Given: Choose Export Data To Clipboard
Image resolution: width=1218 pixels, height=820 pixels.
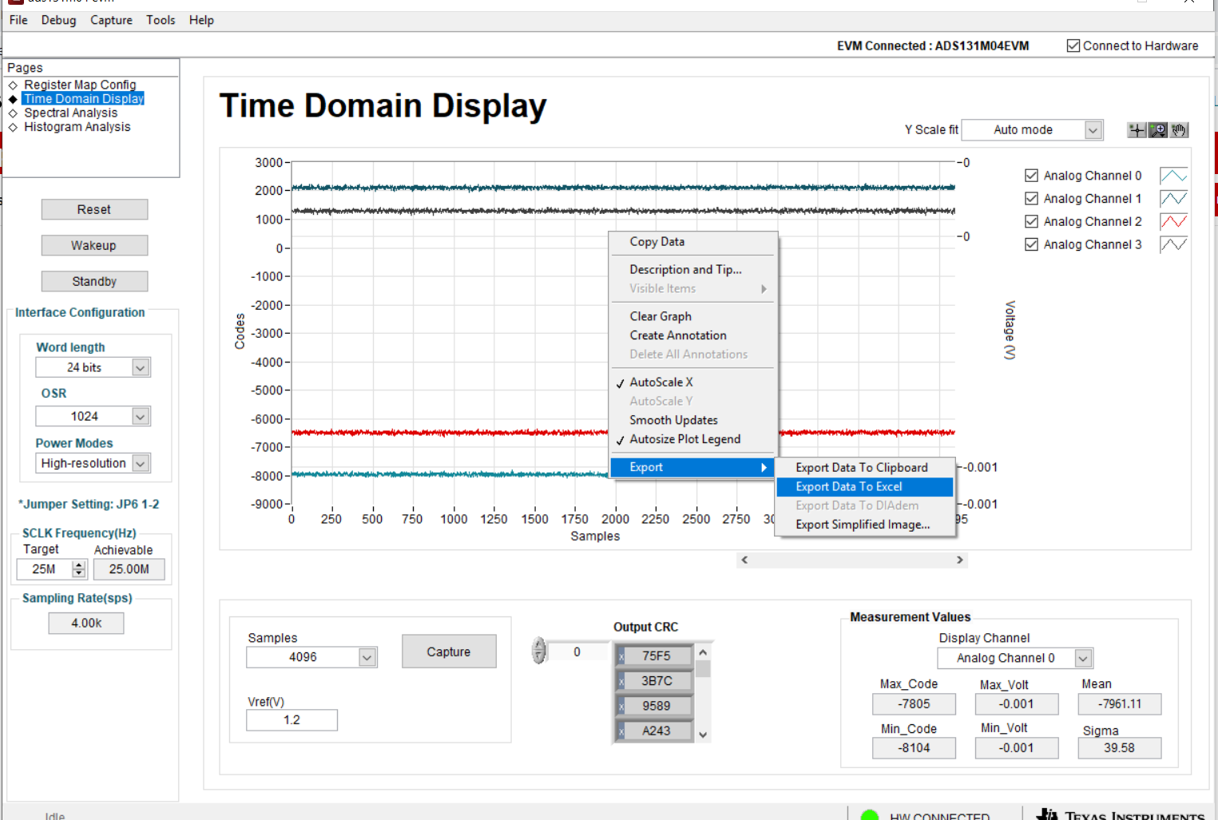Looking at the screenshot, I should click(865, 468).
